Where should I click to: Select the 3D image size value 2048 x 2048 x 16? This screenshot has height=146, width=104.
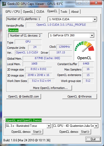click(38, 75)
